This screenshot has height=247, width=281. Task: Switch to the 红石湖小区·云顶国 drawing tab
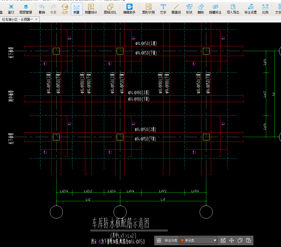tap(17, 19)
